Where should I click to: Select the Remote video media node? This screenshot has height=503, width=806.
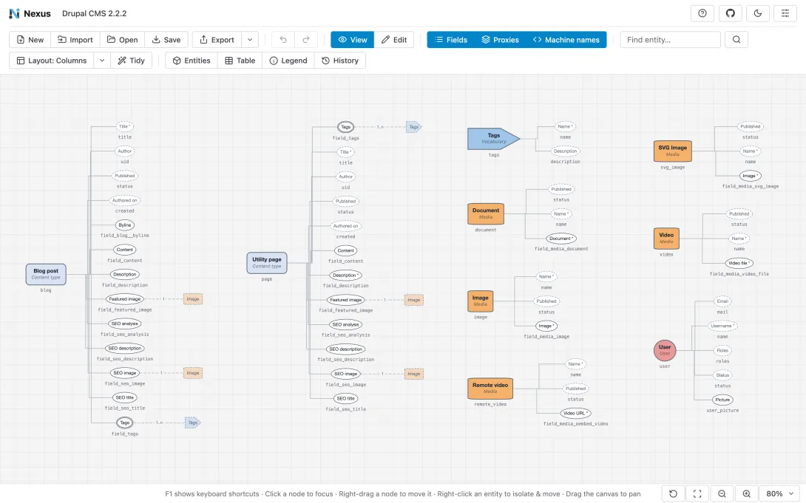tap(490, 388)
